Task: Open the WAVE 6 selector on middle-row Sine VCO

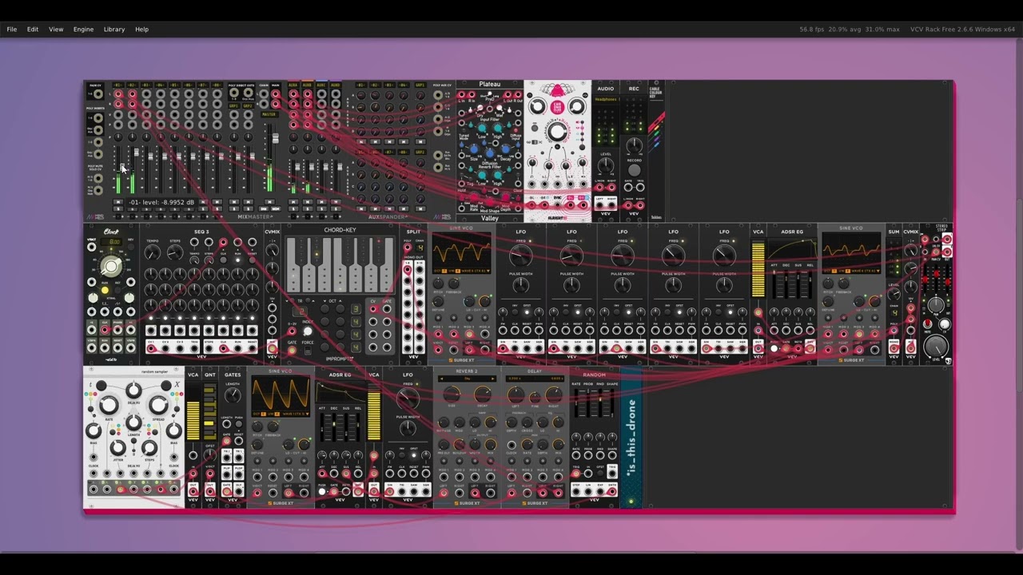Action: point(476,271)
